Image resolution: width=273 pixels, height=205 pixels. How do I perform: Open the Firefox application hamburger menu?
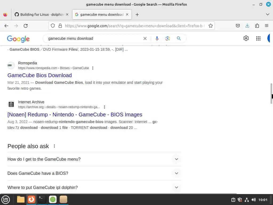266,26
